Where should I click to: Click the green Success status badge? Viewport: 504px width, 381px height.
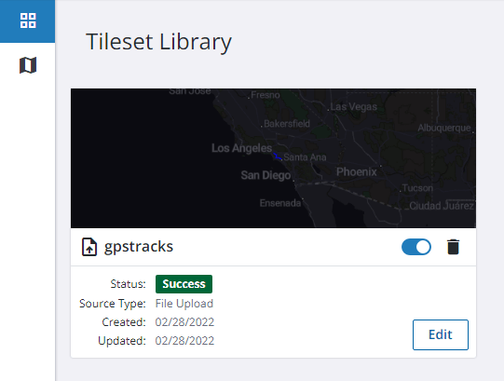point(184,284)
